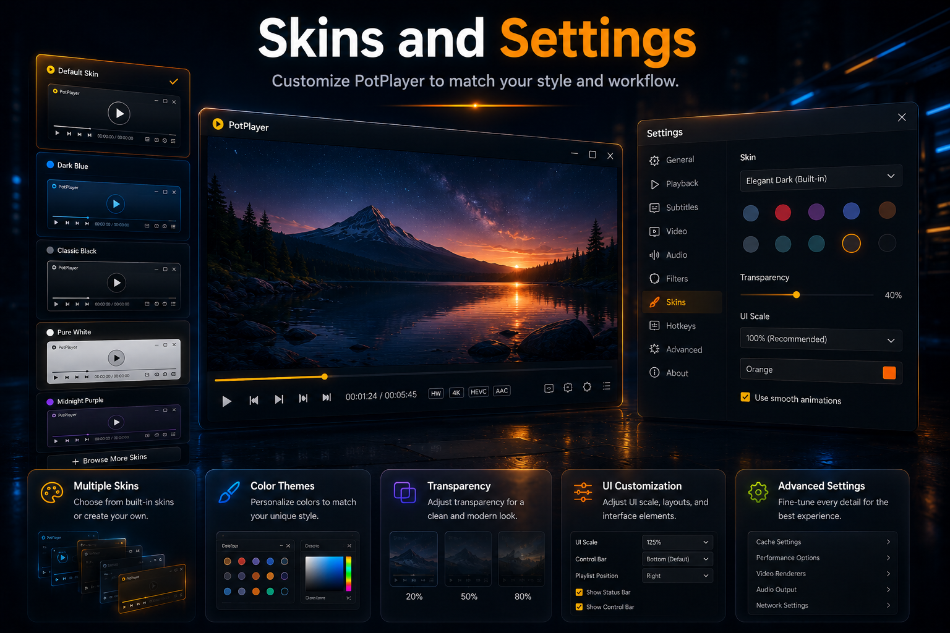
Task: Expand the Cache Settings row
Action: [x=823, y=542]
